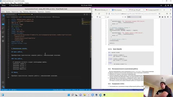Click the PDF open file folder icon
The image size is (173, 97).
(x=165, y=17)
